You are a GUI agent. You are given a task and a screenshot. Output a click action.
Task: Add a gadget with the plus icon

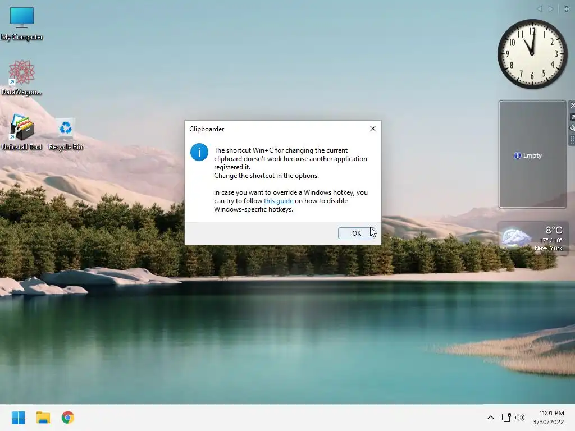[567, 9]
